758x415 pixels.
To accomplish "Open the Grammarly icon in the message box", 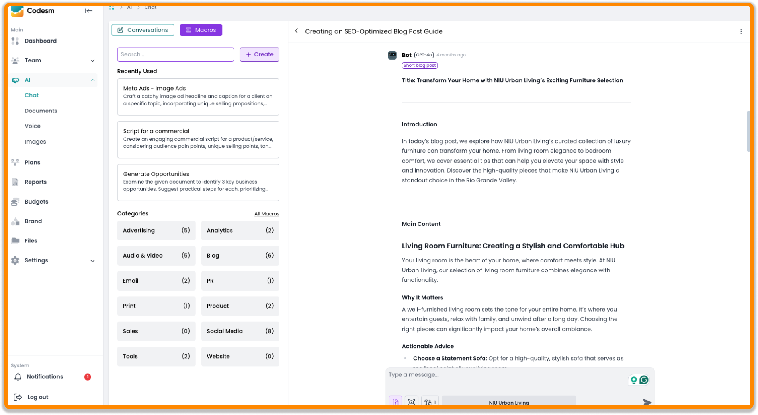I will click(x=645, y=380).
